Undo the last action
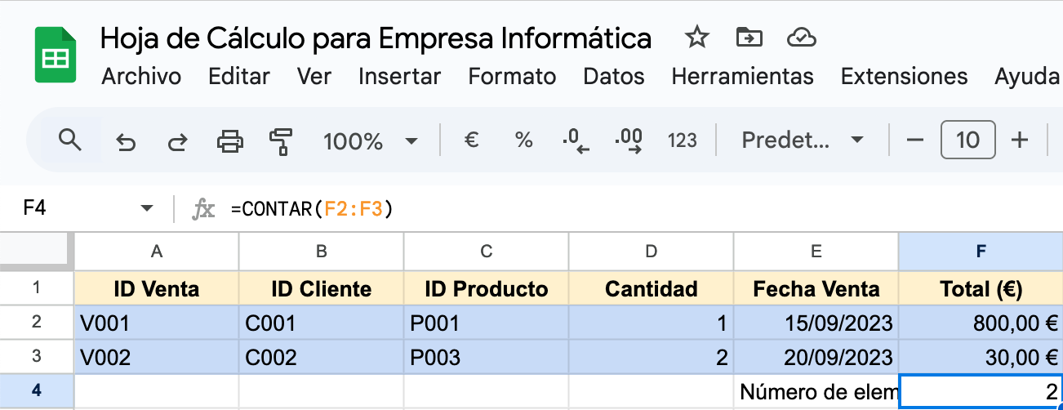 pos(126,141)
